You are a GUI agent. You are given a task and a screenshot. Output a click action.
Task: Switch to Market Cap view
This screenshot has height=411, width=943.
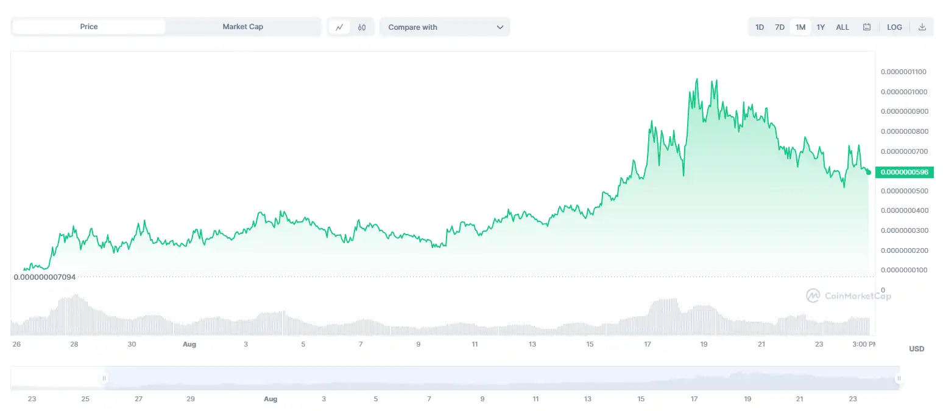coord(243,27)
